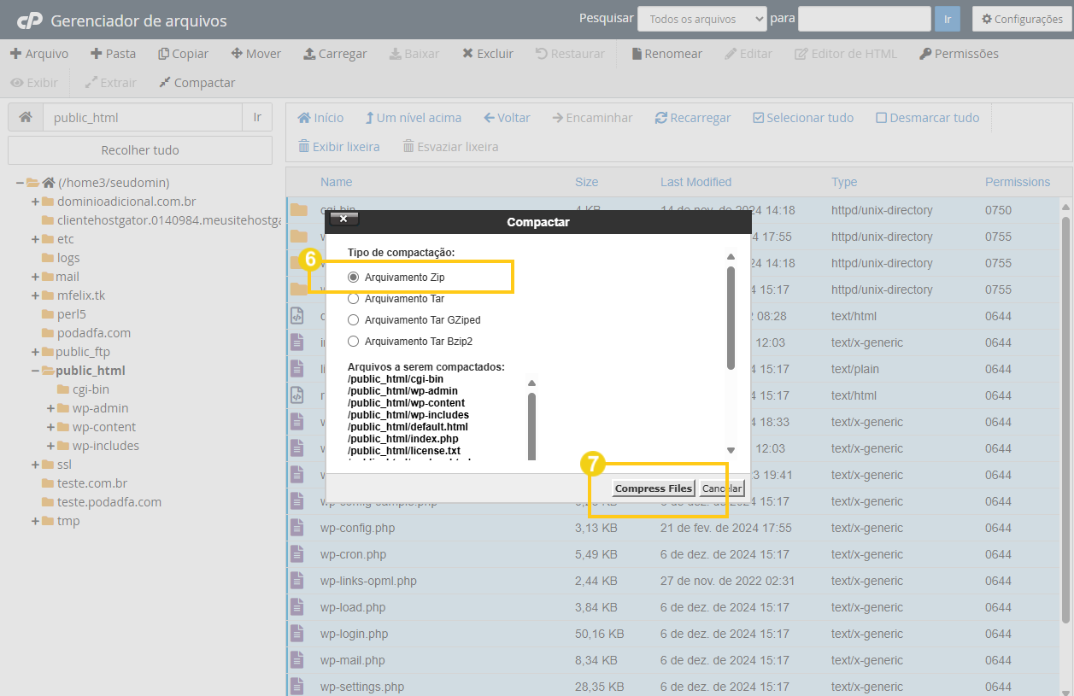Screen dimensions: 1074x696
Task: Open podadfa.com folder in tree
Action: pos(93,333)
